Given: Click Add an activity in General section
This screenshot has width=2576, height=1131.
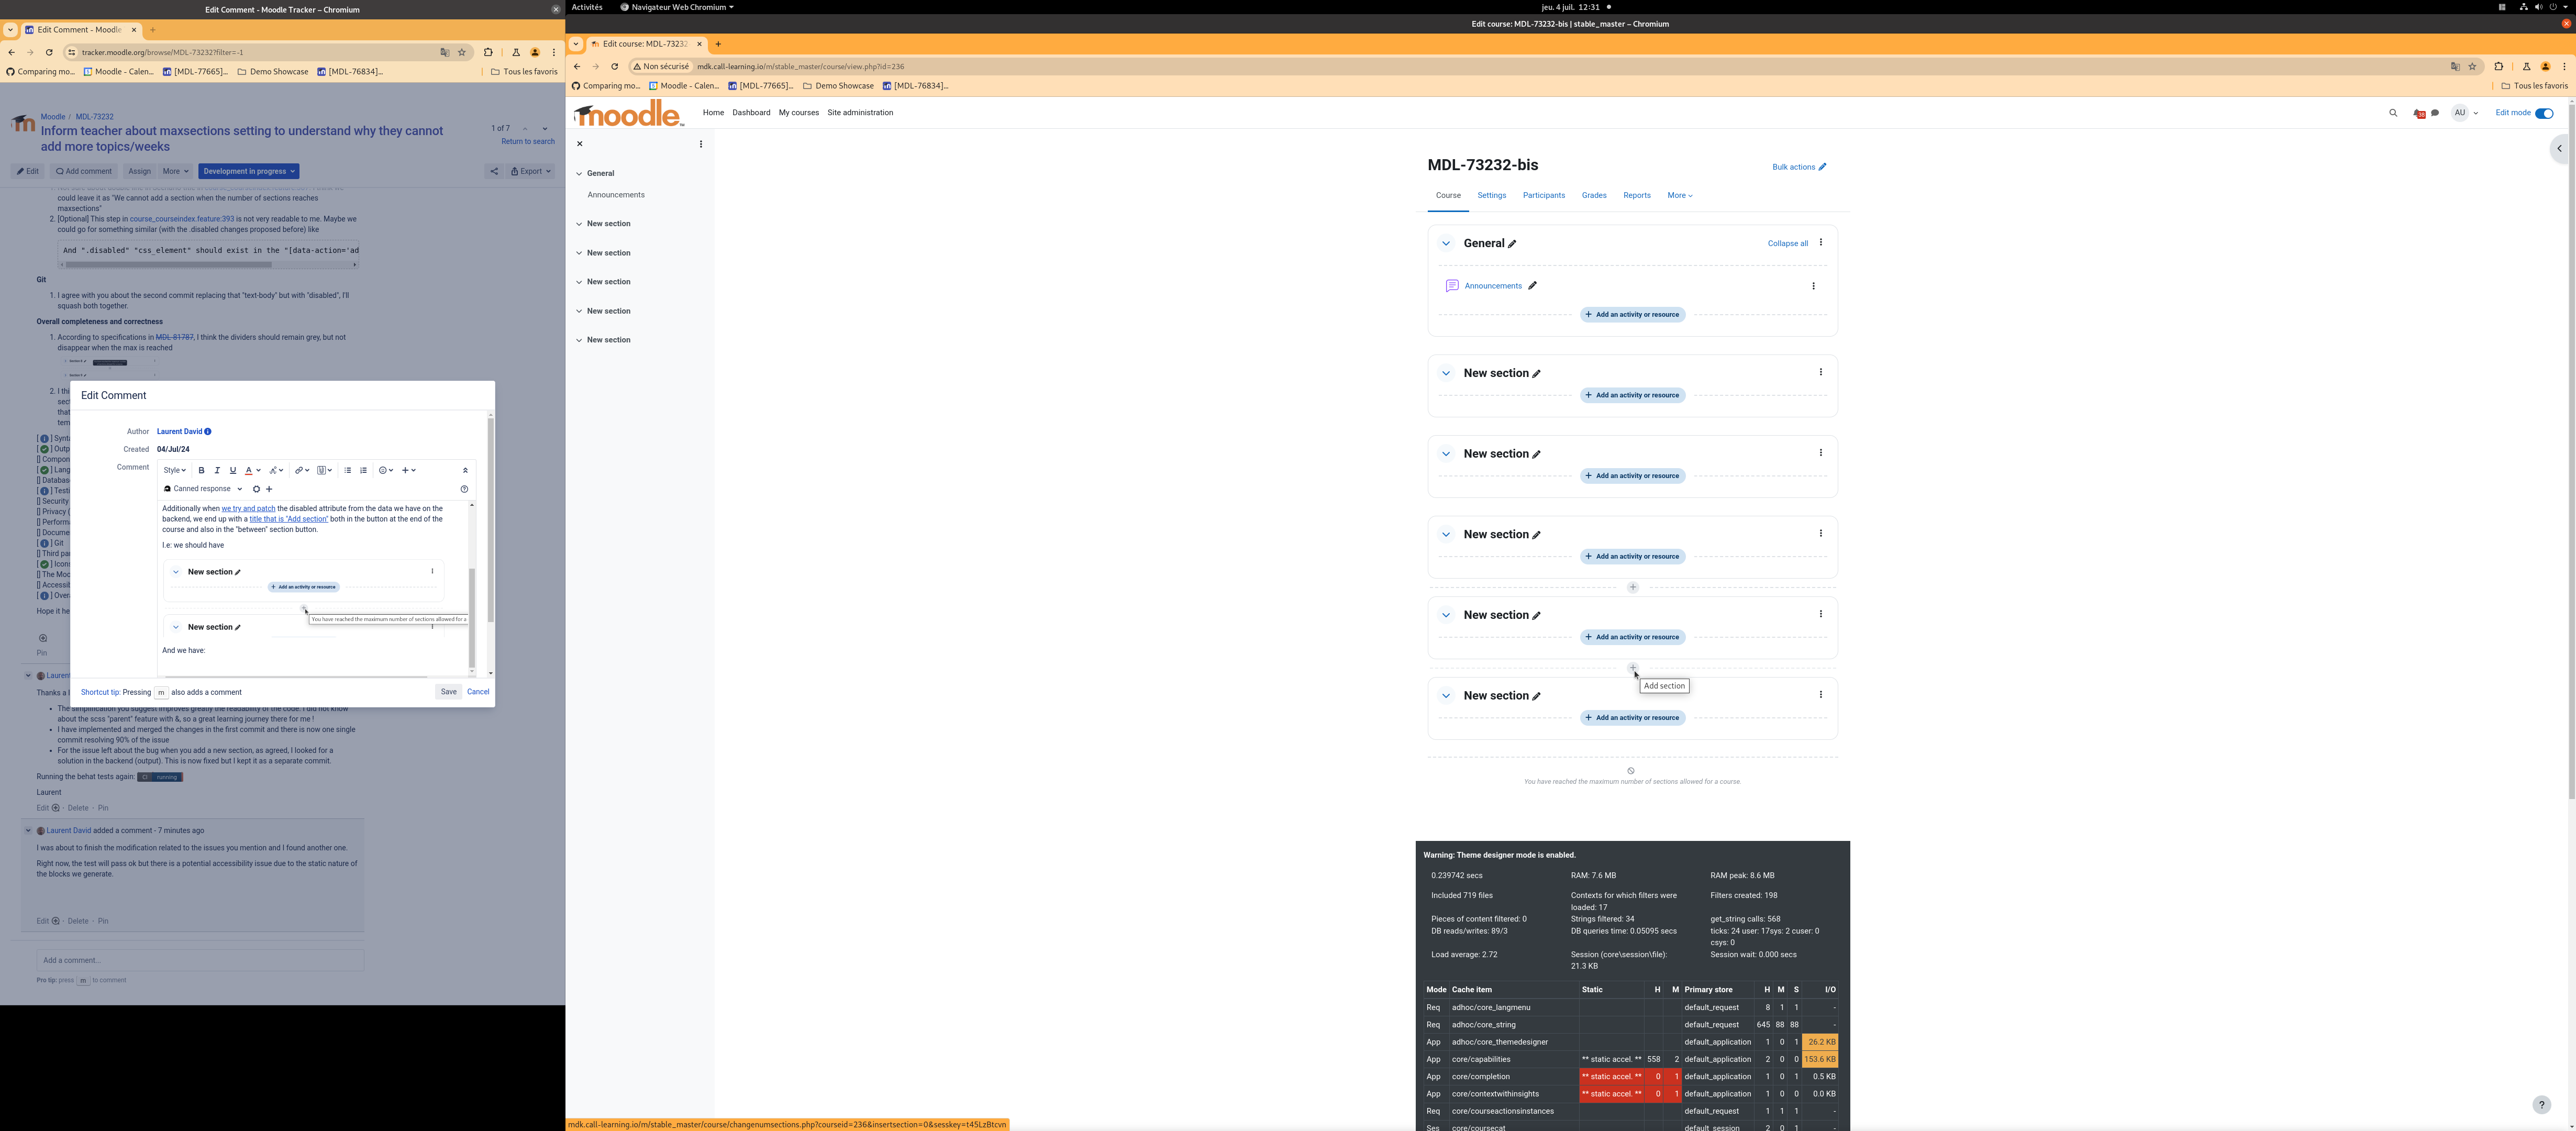Looking at the screenshot, I should coord(1633,315).
